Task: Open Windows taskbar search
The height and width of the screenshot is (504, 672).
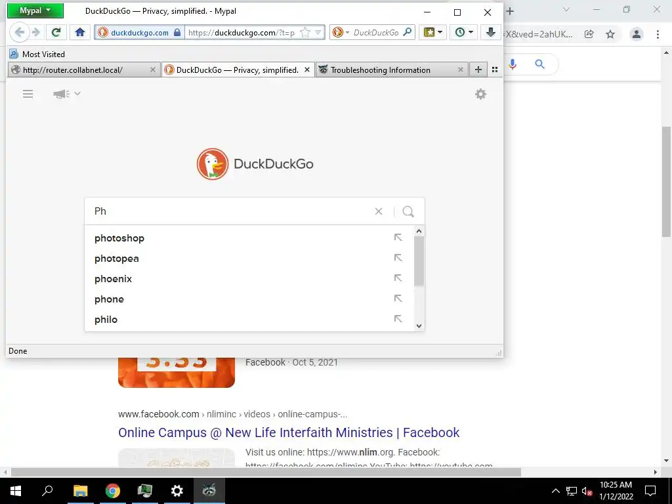Action: (47, 491)
